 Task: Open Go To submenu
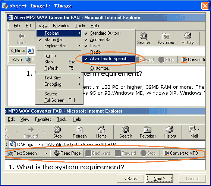[x=59, y=55]
